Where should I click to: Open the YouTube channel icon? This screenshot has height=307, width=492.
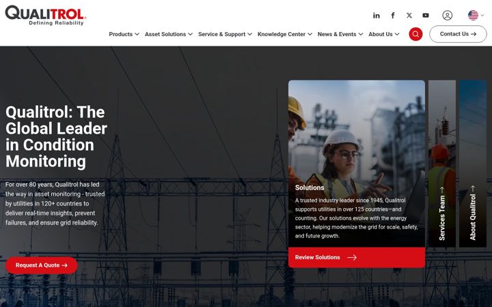[x=426, y=15]
